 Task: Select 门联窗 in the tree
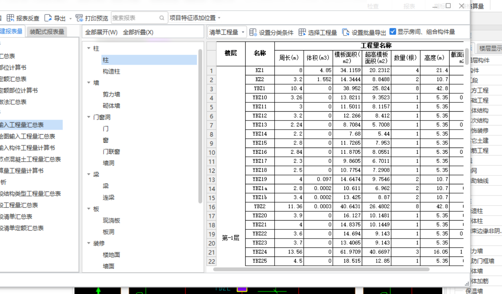[111, 152]
